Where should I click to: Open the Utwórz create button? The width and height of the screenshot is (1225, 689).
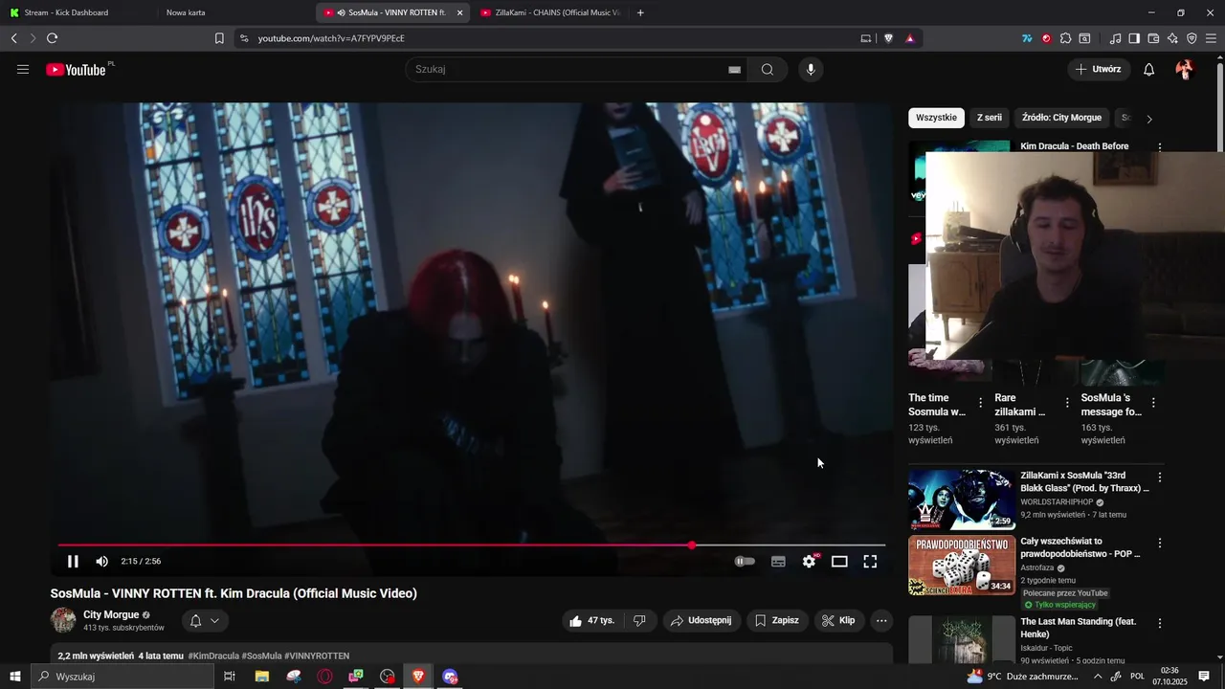(1099, 70)
